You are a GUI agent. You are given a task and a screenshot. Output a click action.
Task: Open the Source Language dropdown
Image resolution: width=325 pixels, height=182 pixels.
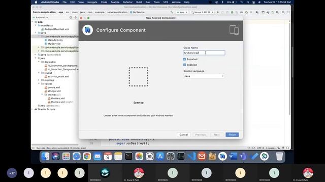pyautogui.click(x=204, y=76)
